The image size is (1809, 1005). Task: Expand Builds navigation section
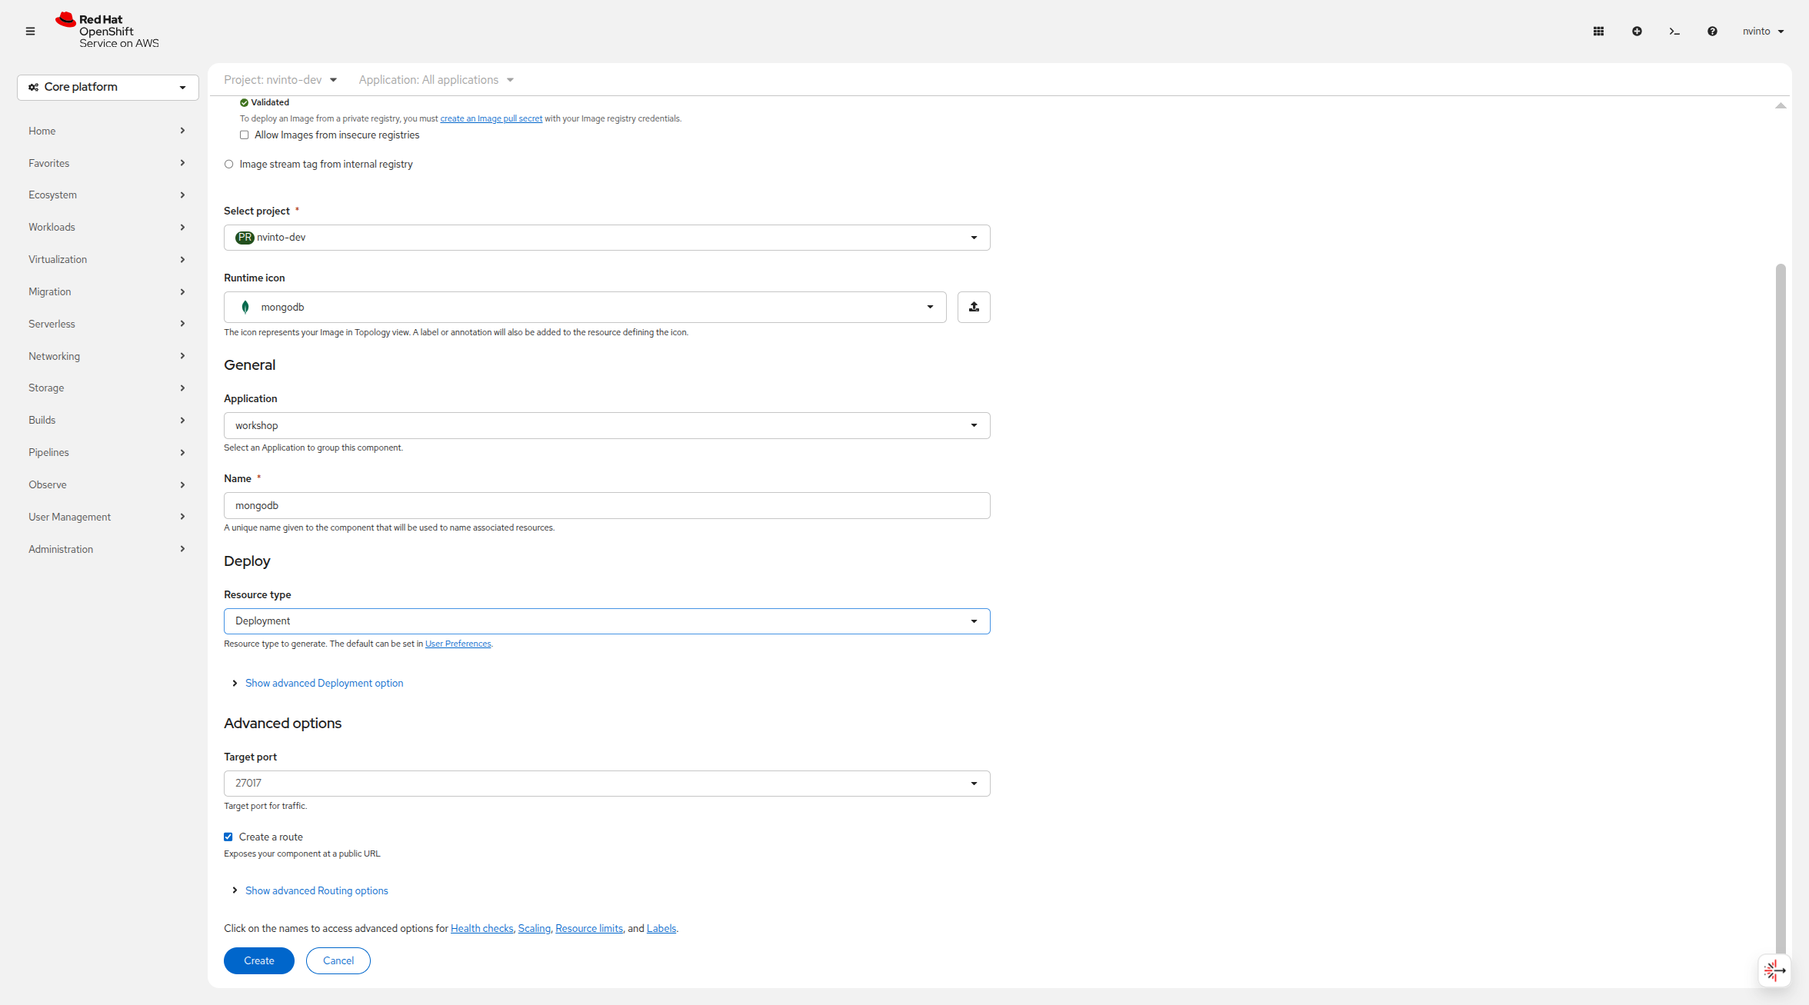(x=108, y=420)
